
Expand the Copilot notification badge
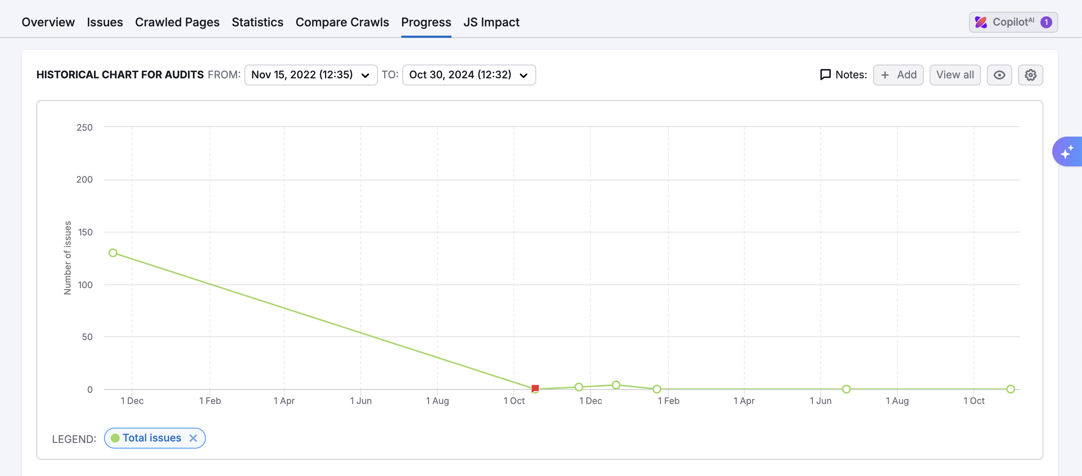pos(1046,22)
